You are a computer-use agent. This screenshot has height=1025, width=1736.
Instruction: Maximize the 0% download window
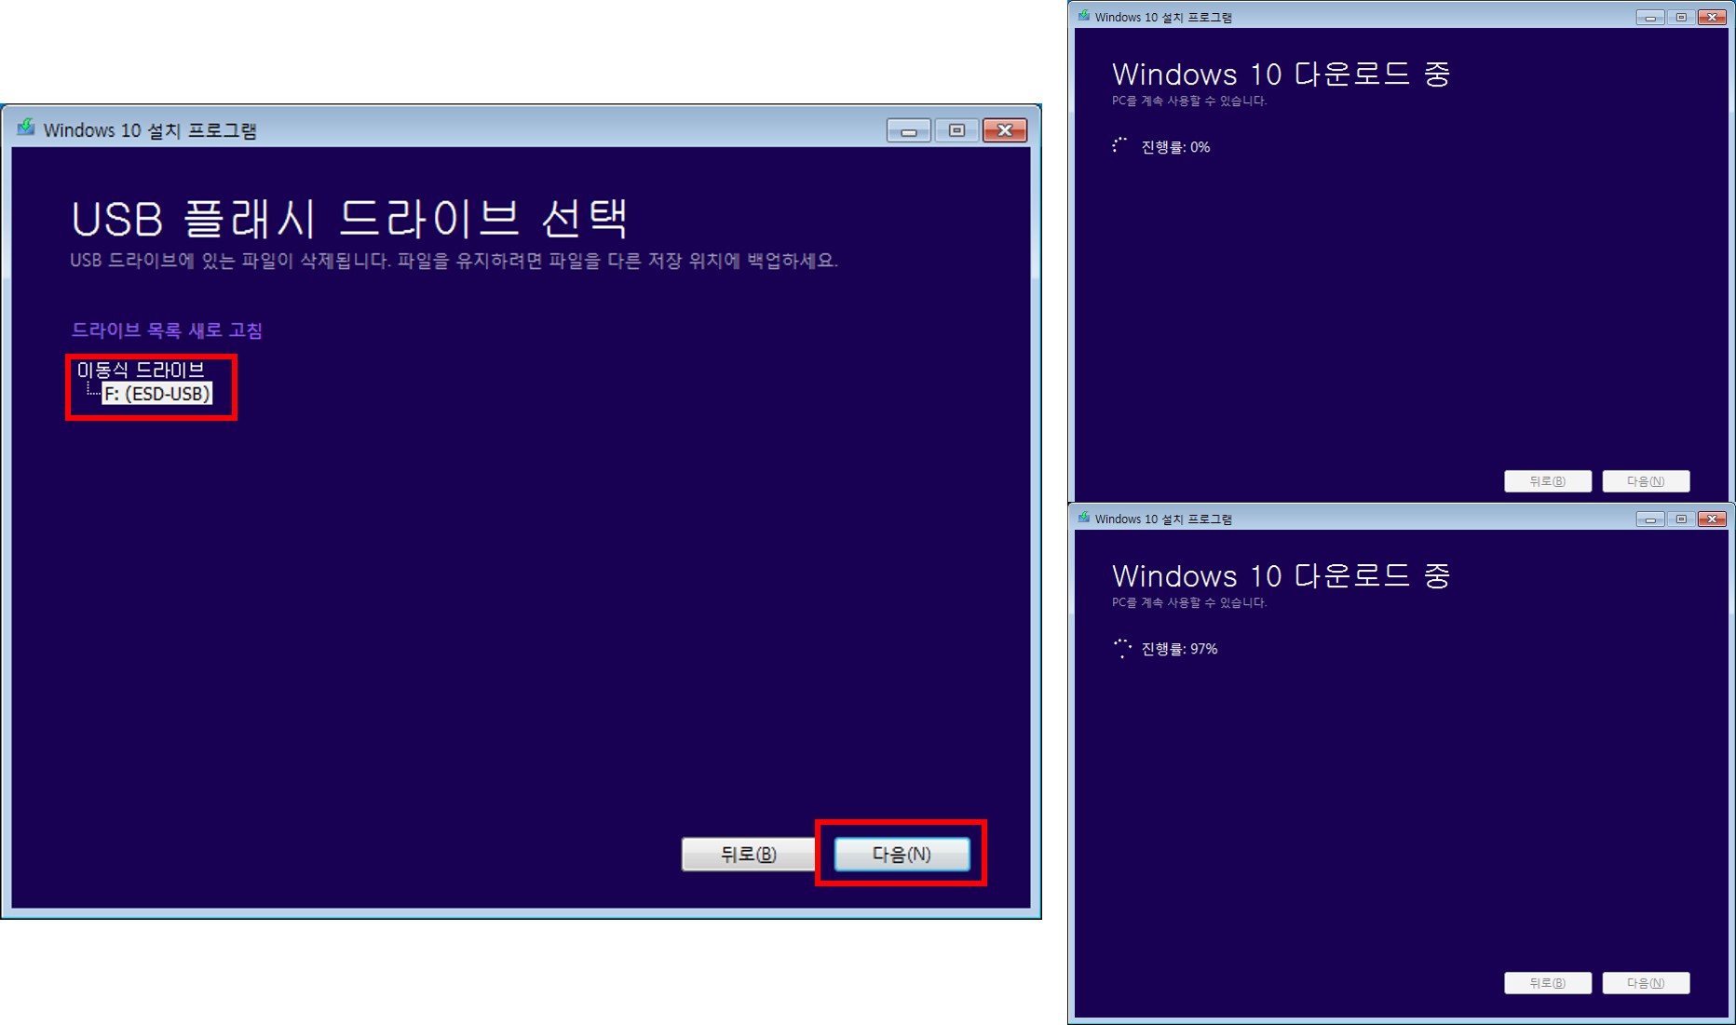pyautogui.click(x=1681, y=17)
